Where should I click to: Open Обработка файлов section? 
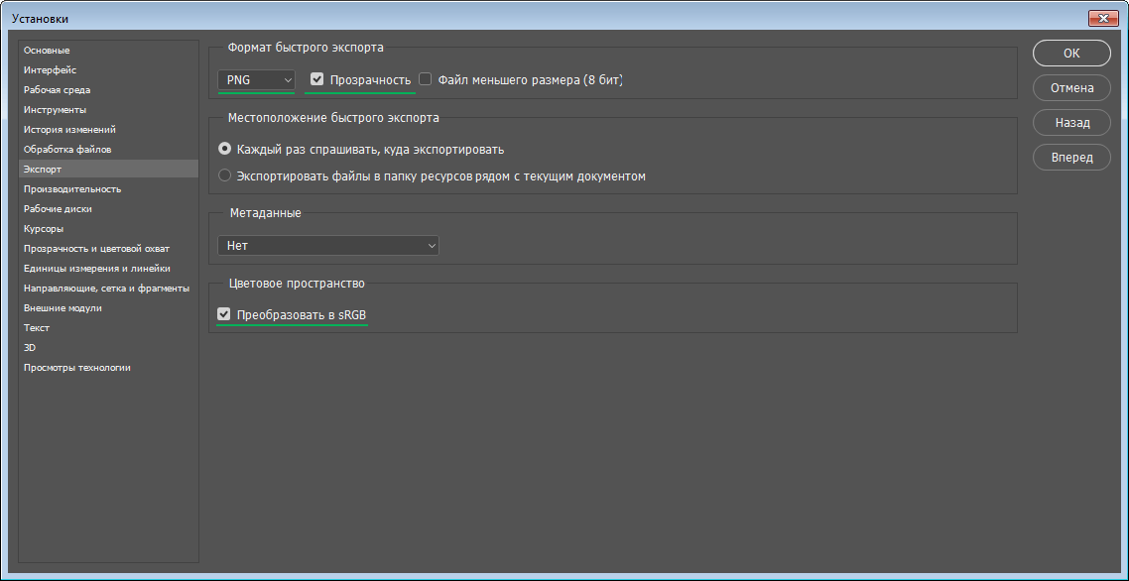(109, 149)
